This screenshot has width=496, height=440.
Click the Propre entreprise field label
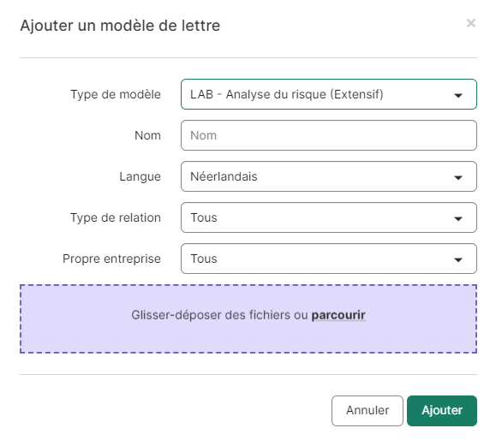point(111,259)
